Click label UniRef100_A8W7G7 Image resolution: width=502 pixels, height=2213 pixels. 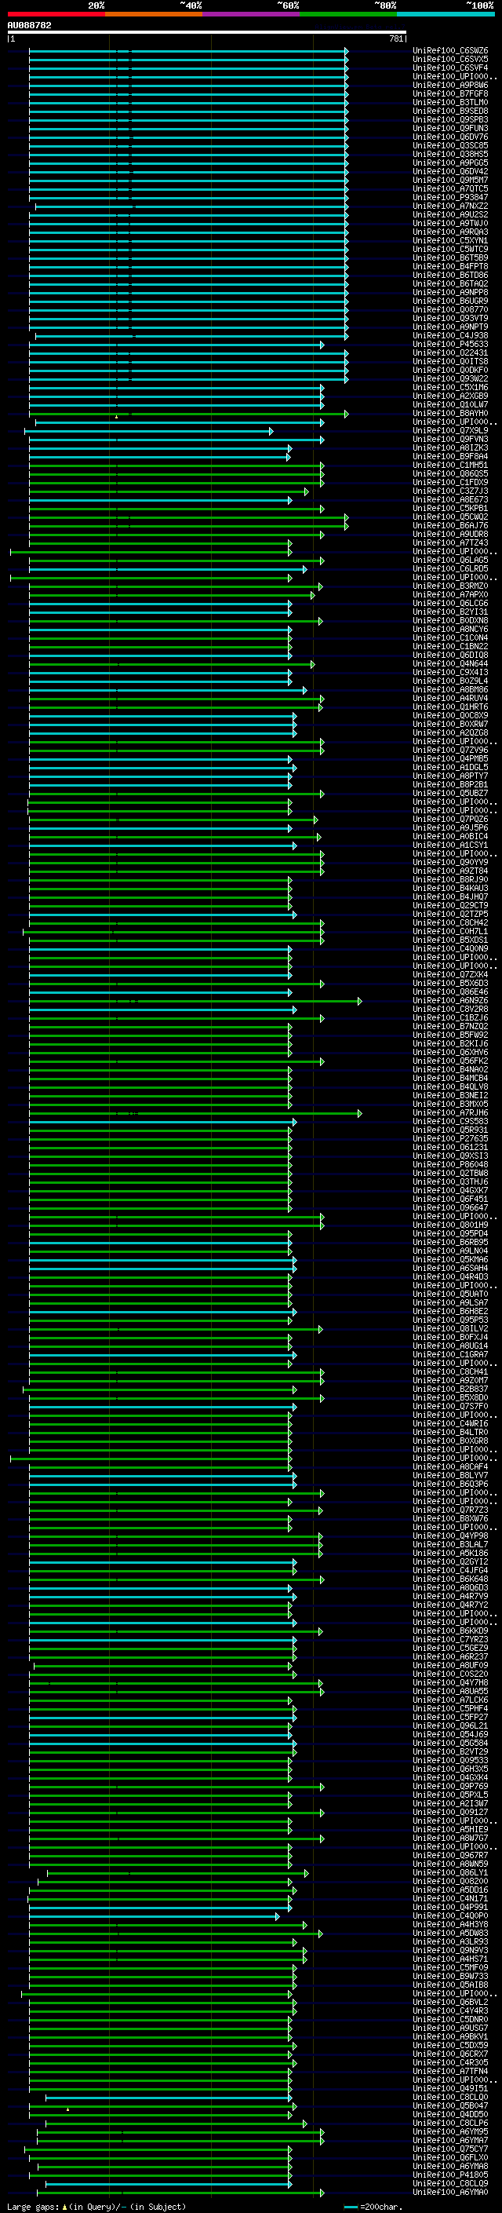pyautogui.click(x=450, y=1839)
